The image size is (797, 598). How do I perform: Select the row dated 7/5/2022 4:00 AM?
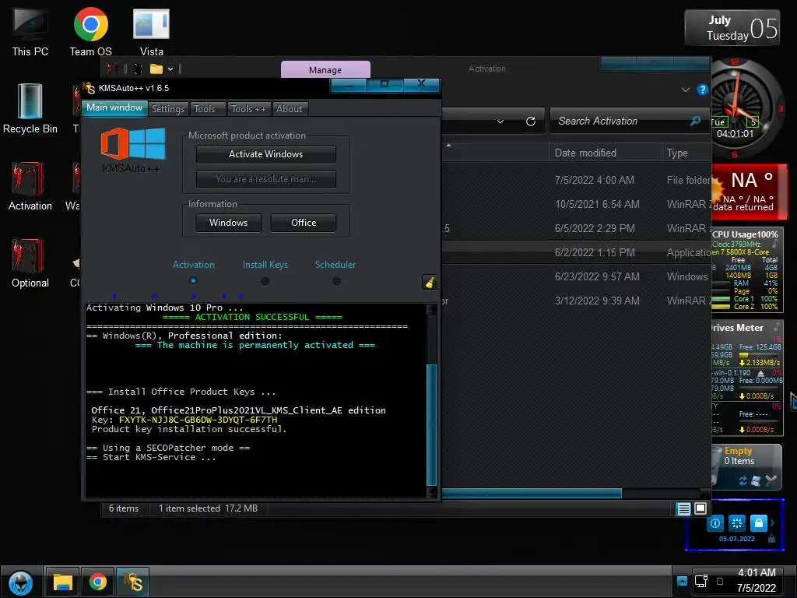coord(577,180)
